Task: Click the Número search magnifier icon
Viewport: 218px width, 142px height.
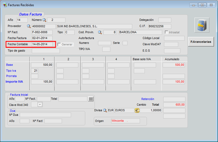Action: pyautogui.click(x=44, y=20)
